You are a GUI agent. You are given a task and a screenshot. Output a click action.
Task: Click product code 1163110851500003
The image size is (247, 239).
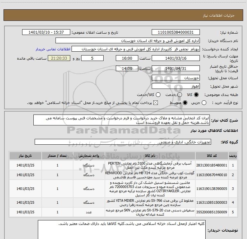(x=212, y=202)
